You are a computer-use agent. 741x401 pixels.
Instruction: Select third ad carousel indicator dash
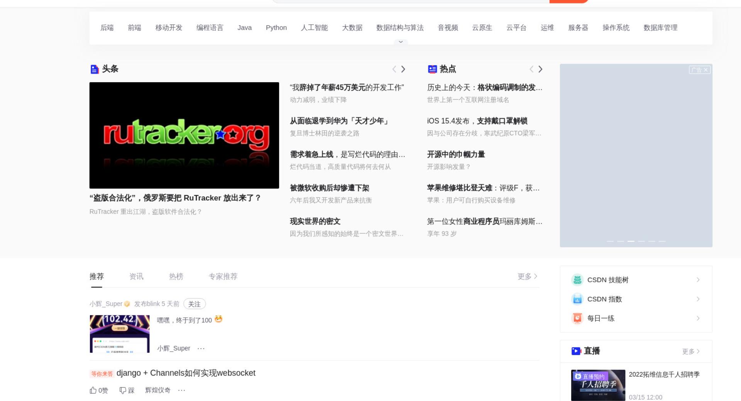[x=631, y=241]
